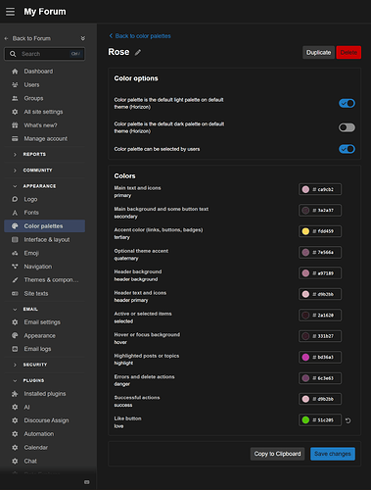Click the Discourse Assign gear icon
The height and width of the screenshot is (490, 371).
click(x=15, y=420)
